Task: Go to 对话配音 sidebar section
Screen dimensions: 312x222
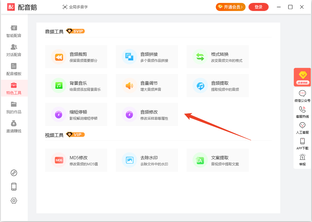Action: point(14,51)
